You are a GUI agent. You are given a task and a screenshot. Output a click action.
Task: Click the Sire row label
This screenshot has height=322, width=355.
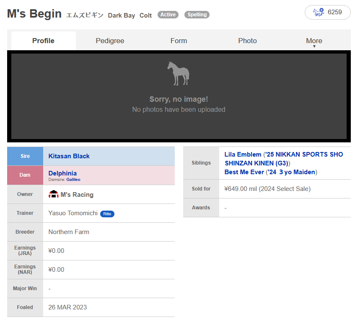point(25,156)
